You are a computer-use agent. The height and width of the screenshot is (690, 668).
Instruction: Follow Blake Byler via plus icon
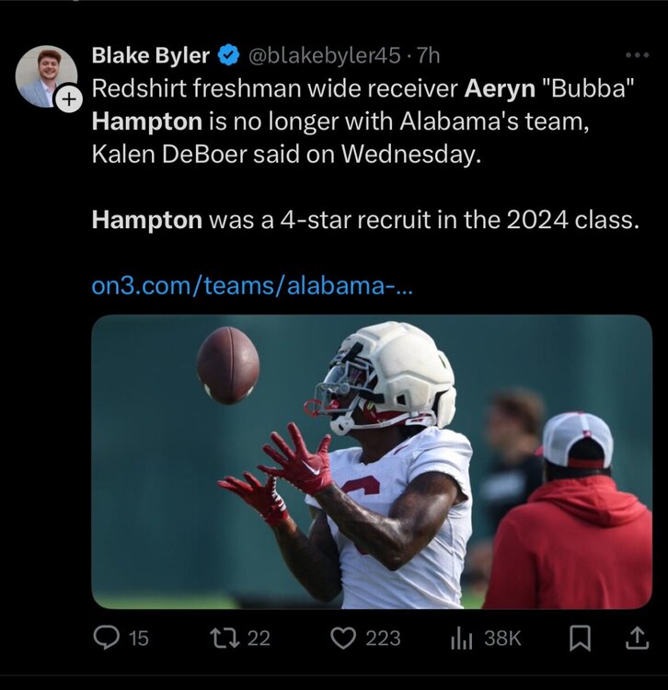tap(70, 101)
